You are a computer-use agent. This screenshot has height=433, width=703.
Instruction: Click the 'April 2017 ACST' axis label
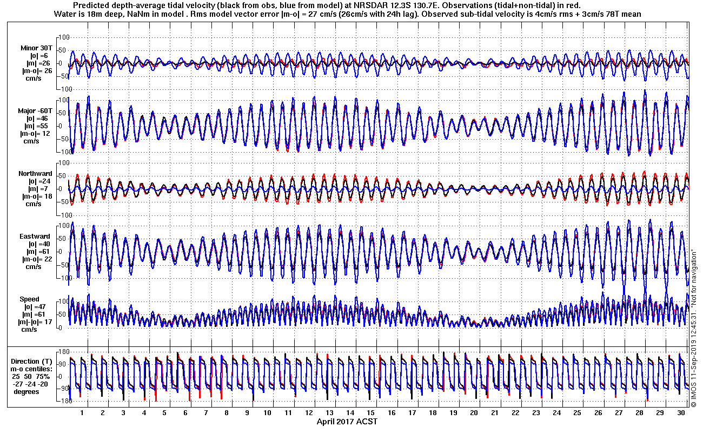pos(347,422)
